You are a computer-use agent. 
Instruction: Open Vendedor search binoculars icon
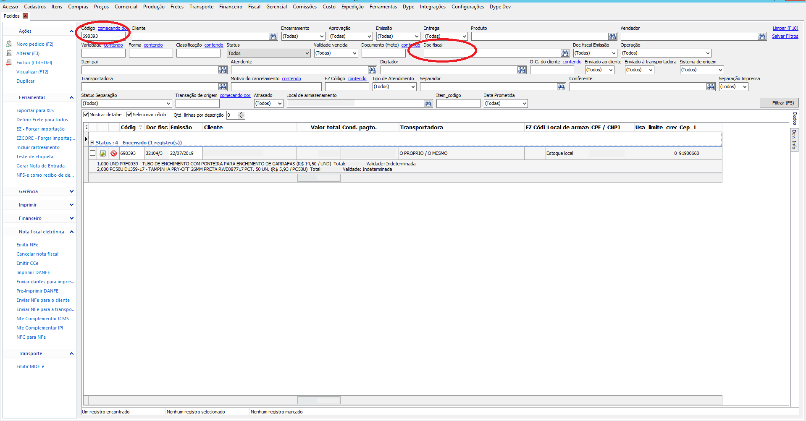pyautogui.click(x=762, y=37)
